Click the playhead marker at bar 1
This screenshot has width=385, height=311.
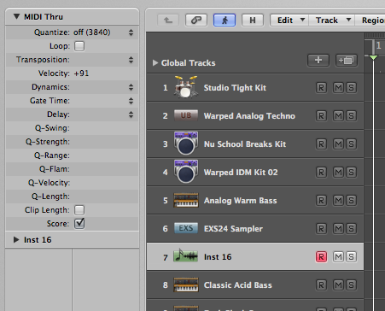(373, 57)
